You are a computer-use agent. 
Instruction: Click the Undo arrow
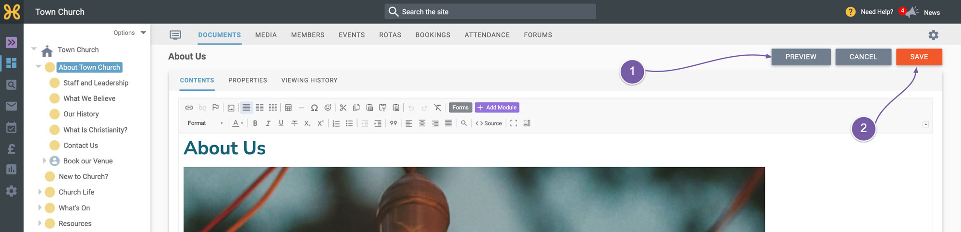coord(411,108)
